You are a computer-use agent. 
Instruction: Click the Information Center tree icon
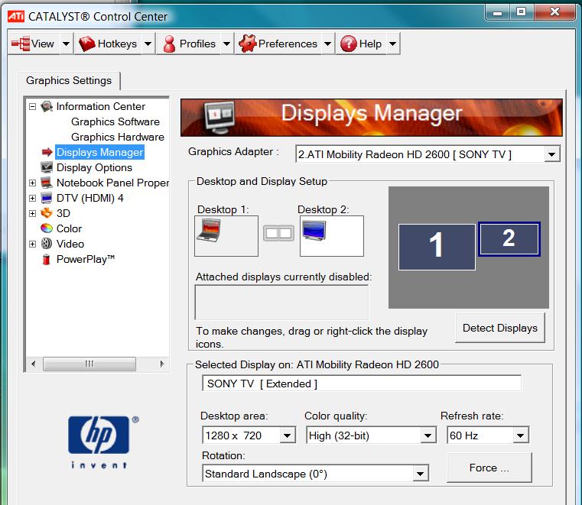pyautogui.click(x=47, y=106)
